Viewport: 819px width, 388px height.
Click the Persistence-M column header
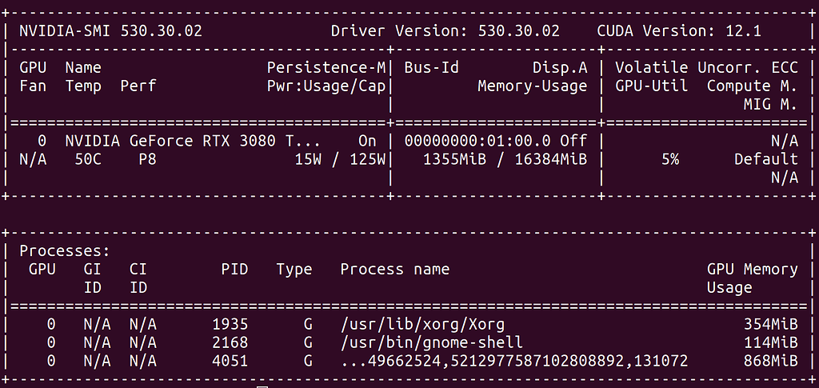click(x=326, y=67)
